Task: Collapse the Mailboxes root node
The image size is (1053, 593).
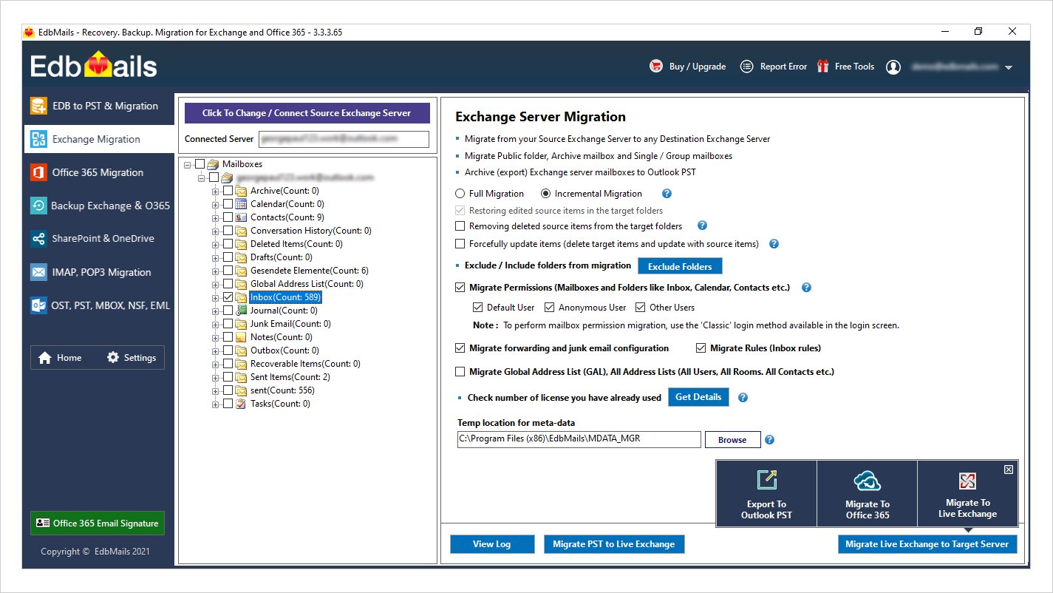Action: click(x=188, y=164)
